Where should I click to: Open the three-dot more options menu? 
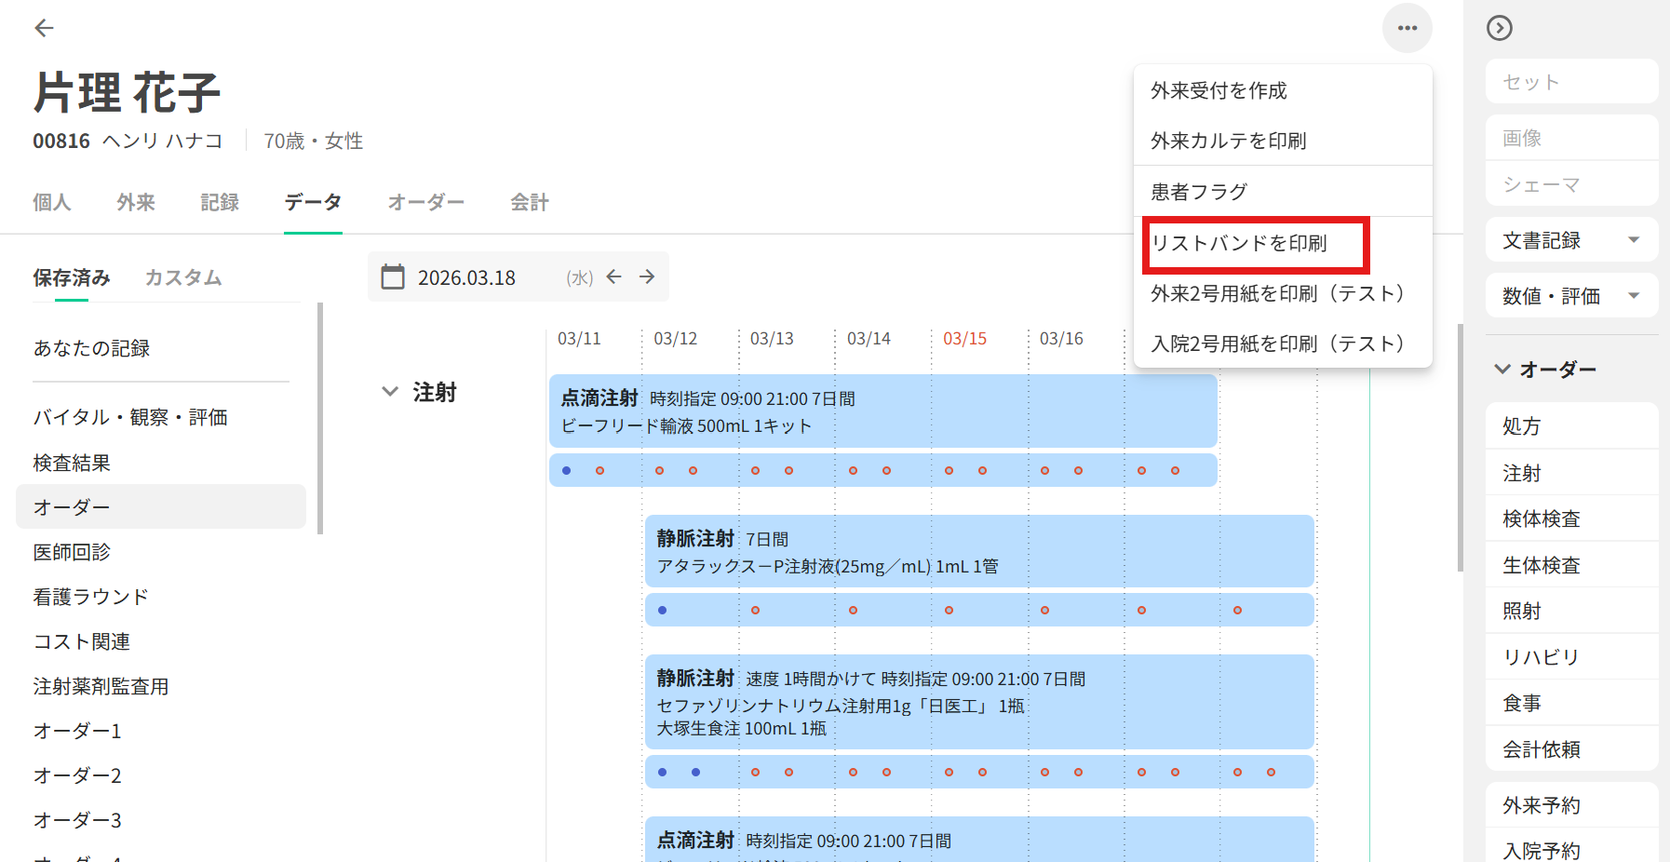pyautogui.click(x=1407, y=28)
